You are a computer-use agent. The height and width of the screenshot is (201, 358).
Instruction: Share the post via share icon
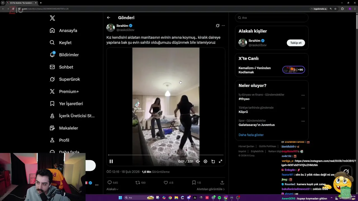point(222,183)
